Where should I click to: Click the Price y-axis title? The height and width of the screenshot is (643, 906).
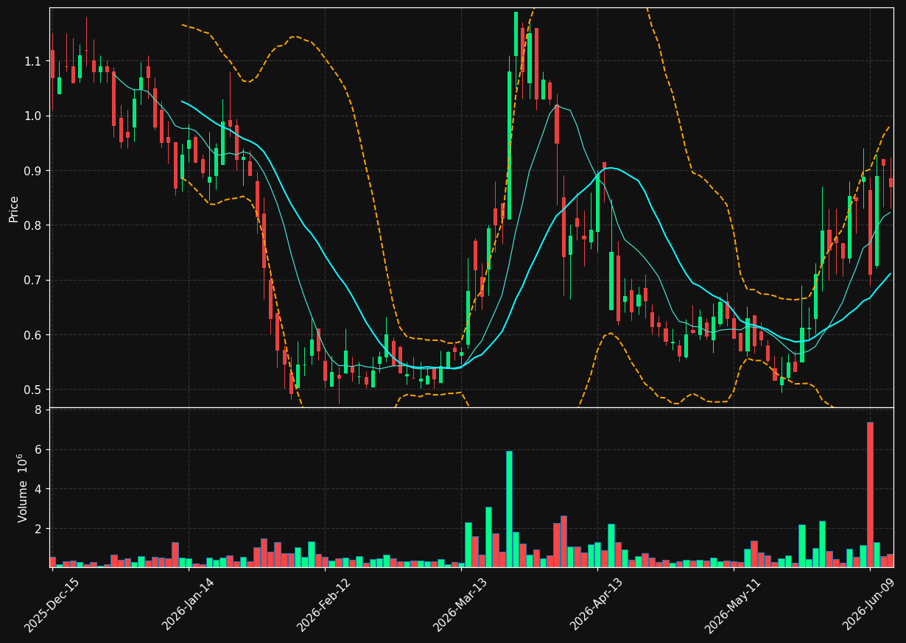pyautogui.click(x=14, y=208)
